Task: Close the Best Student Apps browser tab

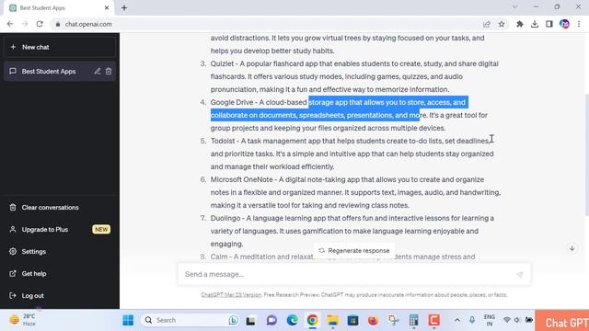Action: tap(107, 8)
